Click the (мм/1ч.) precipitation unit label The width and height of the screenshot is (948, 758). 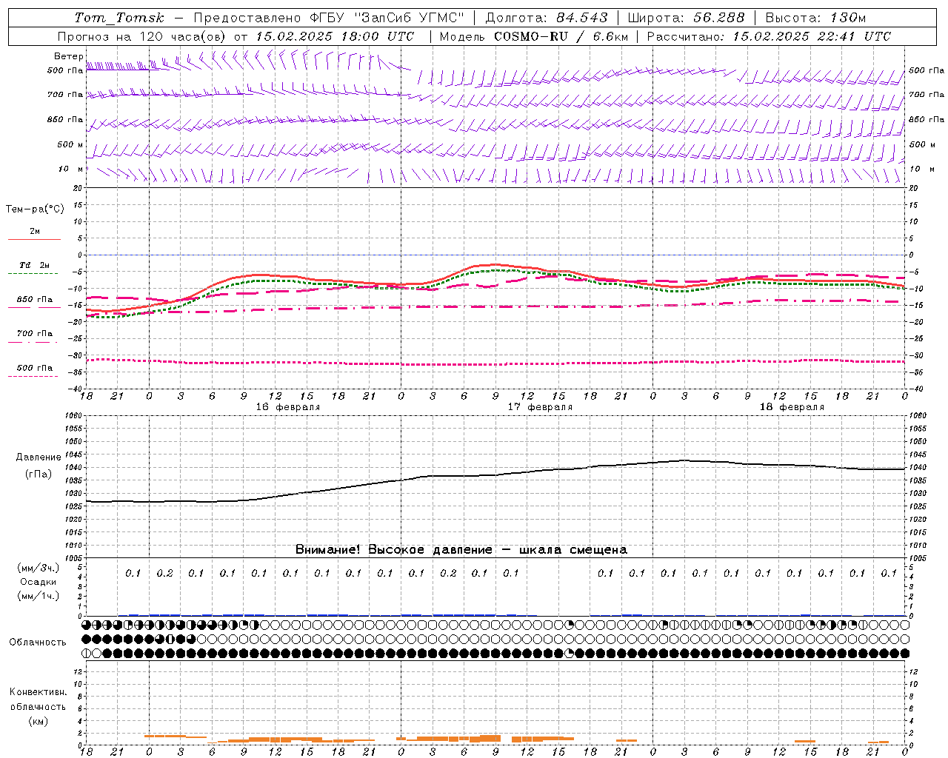point(39,597)
